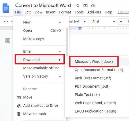Click the document title Convert to Microsoft Word
Screen dimensions: 129x121
(43, 5)
